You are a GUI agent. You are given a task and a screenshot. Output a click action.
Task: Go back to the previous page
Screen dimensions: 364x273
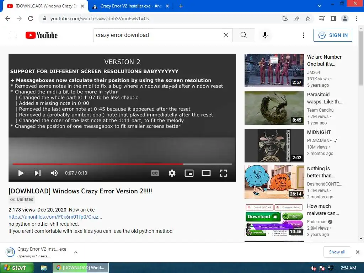click(x=8, y=18)
